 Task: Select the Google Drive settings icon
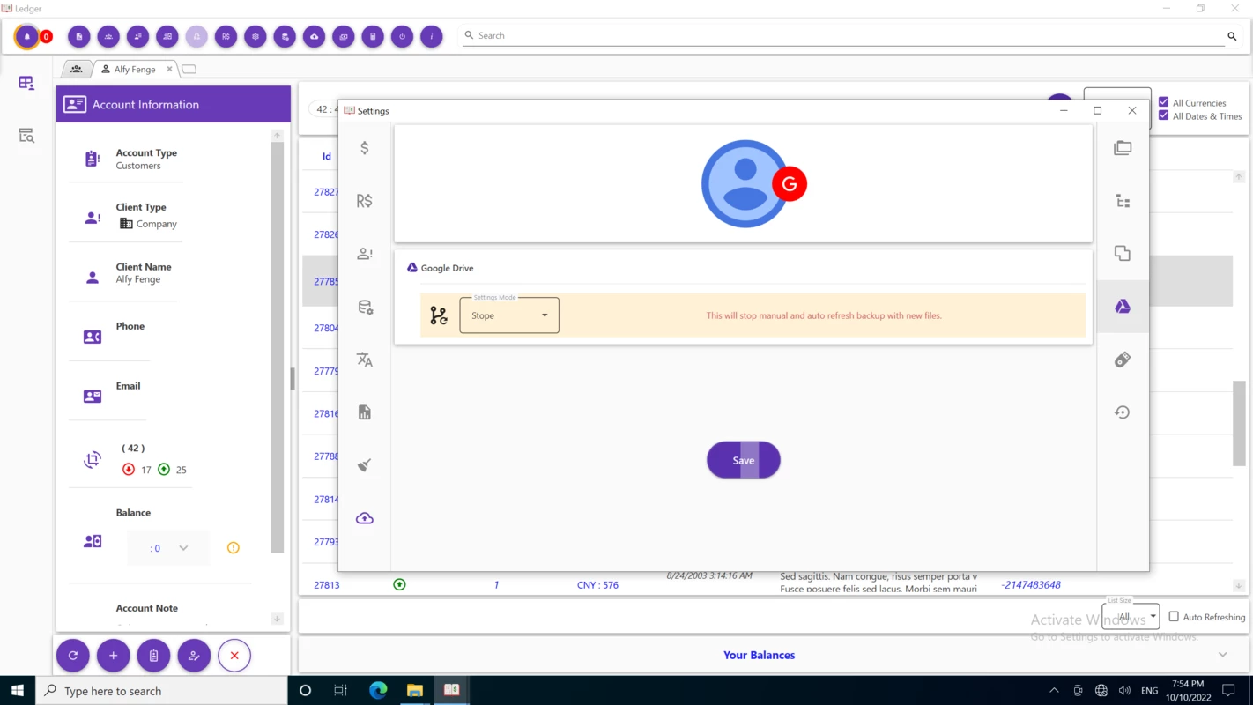pyautogui.click(x=1123, y=307)
